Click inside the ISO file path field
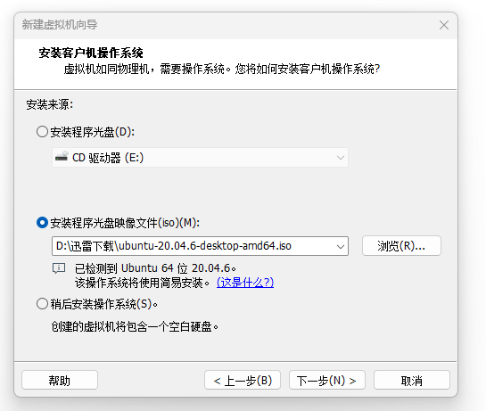 193,246
